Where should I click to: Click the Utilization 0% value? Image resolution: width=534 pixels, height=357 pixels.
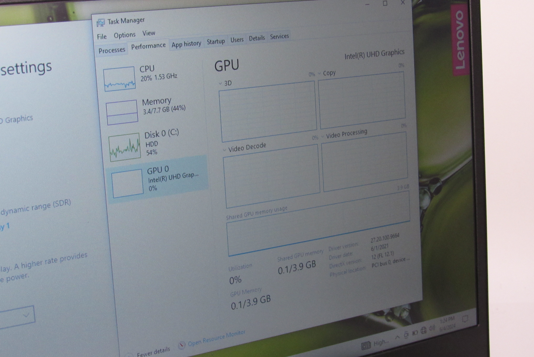coord(235,280)
